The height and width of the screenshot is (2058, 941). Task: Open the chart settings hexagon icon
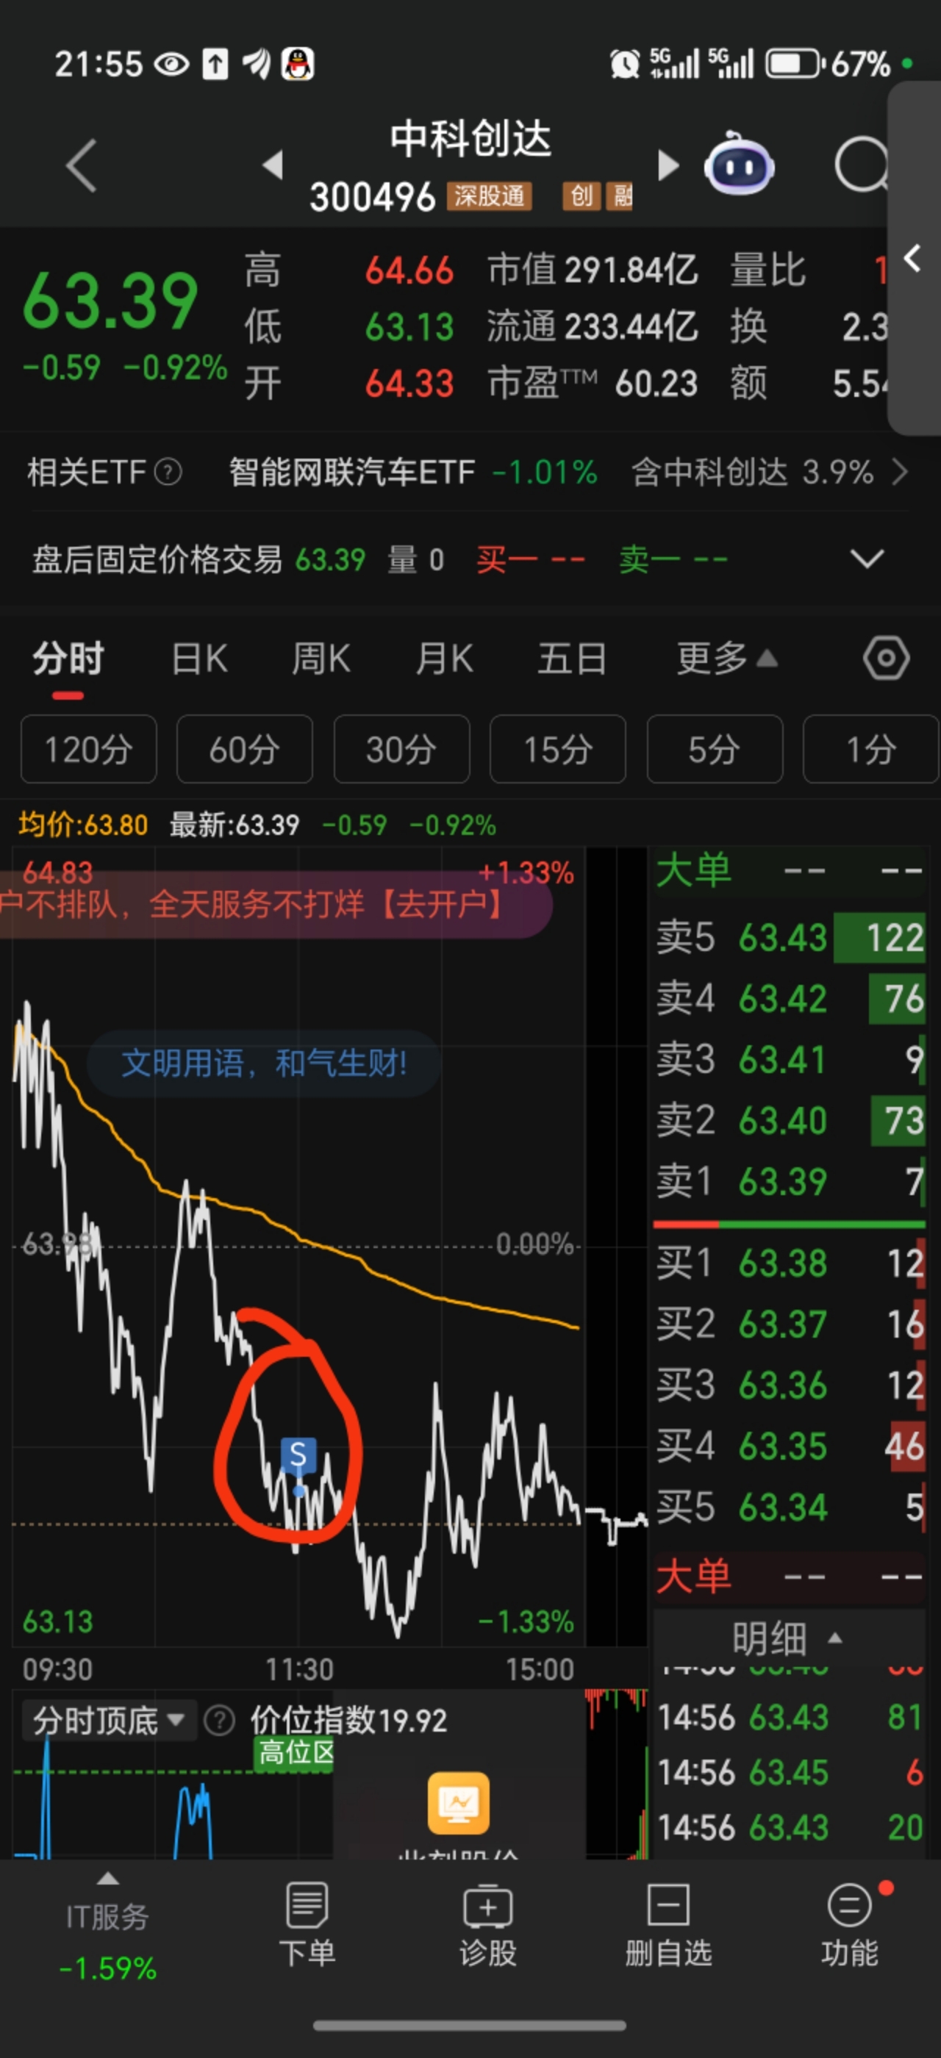pyautogui.click(x=886, y=659)
